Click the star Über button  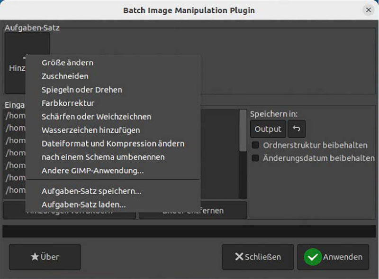coord(45,257)
